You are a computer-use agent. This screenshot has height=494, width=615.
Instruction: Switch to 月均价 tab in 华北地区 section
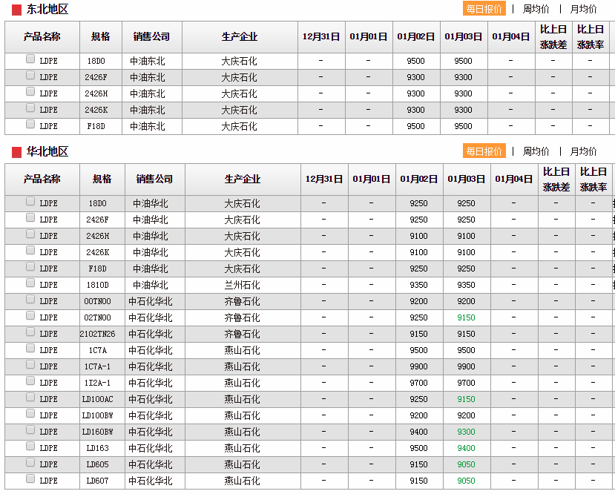pyautogui.click(x=583, y=151)
